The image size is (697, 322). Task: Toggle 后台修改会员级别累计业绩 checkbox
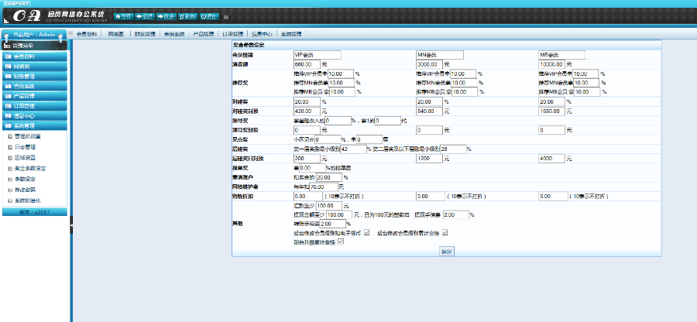click(444, 232)
